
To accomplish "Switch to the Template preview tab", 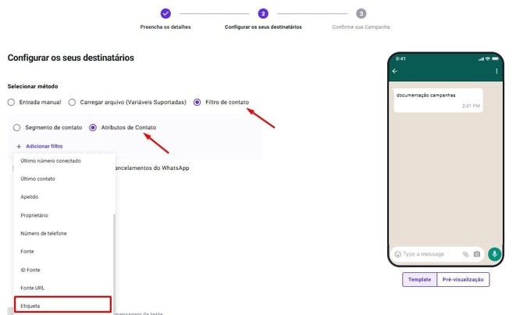I will pyautogui.click(x=420, y=280).
